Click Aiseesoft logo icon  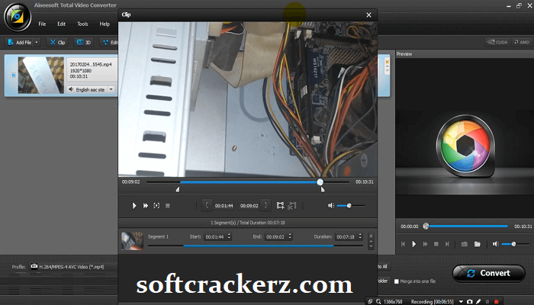point(17,17)
